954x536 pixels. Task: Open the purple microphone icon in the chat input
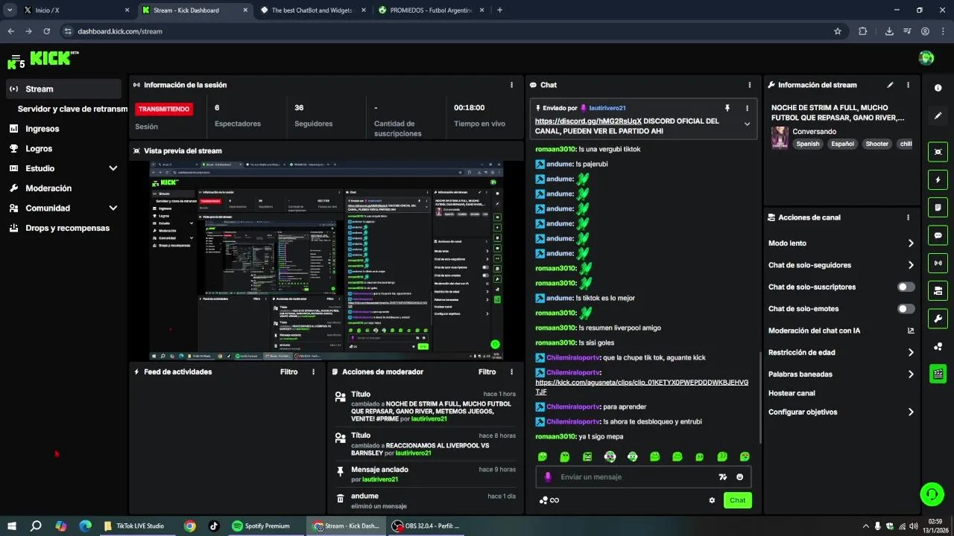548,477
